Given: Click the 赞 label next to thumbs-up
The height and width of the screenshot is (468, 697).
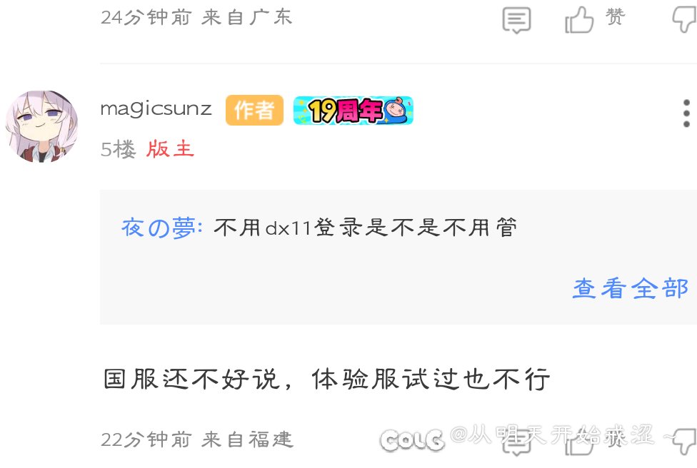Looking at the screenshot, I should [x=615, y=18].
